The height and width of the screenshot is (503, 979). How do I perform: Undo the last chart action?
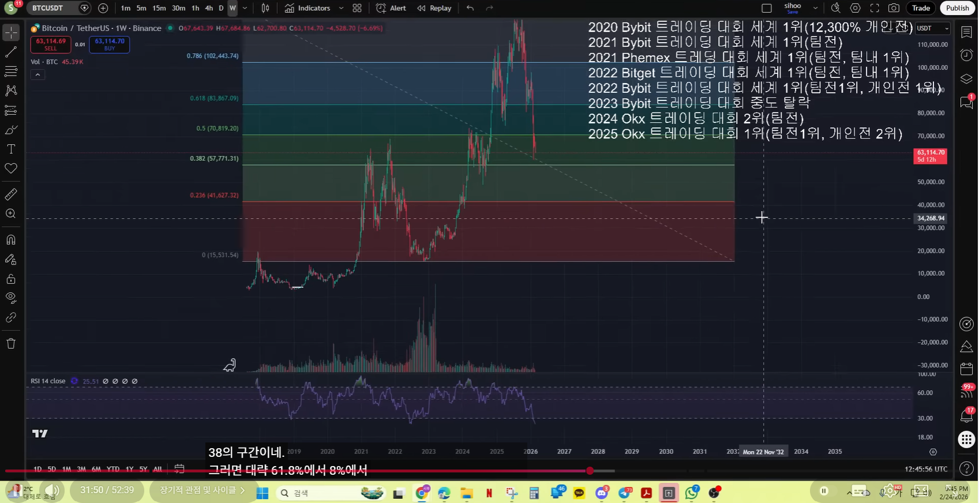click(x=470, y=8)
